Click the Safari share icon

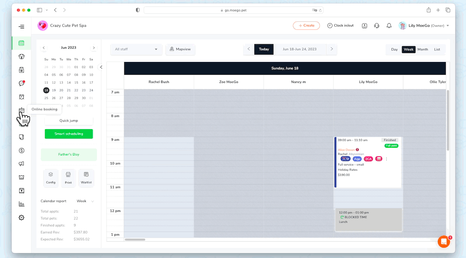point(429,10)
